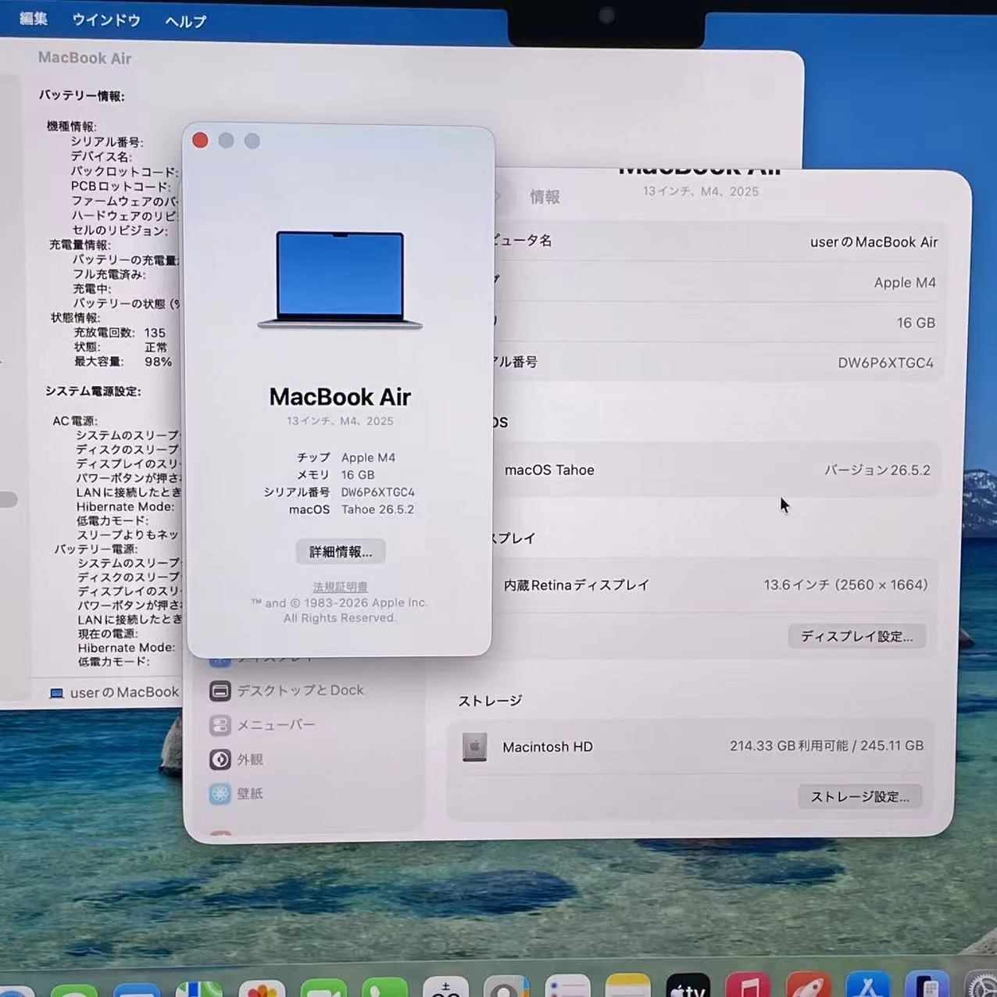Image resolution: width=997 pixels, height=997 pixels.
Task: Select the 充電中: row
Action: 92,289
